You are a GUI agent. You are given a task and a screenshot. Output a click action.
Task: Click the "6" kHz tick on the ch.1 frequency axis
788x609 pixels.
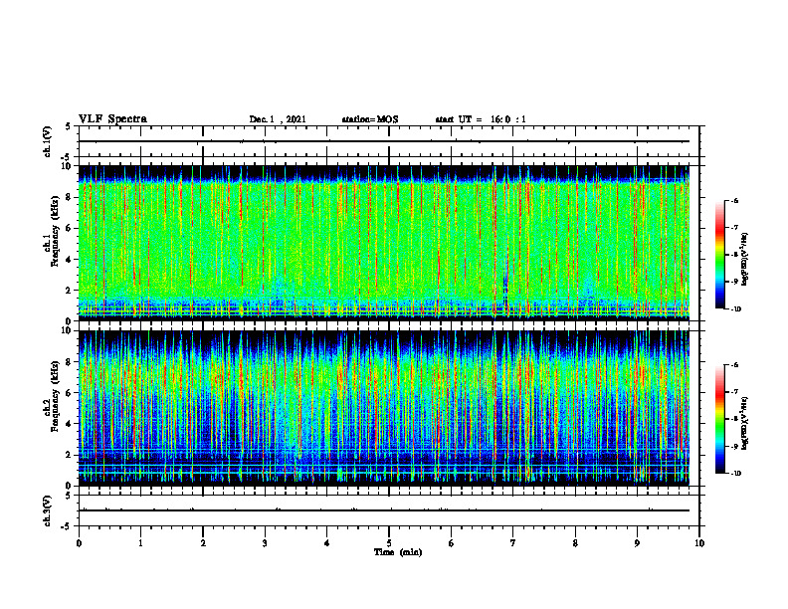tap(69, 228)
